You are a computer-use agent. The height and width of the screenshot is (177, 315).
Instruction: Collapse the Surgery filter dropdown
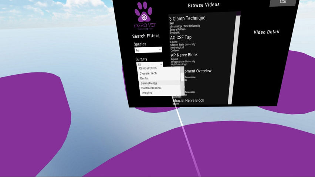[x=149, y=64]
